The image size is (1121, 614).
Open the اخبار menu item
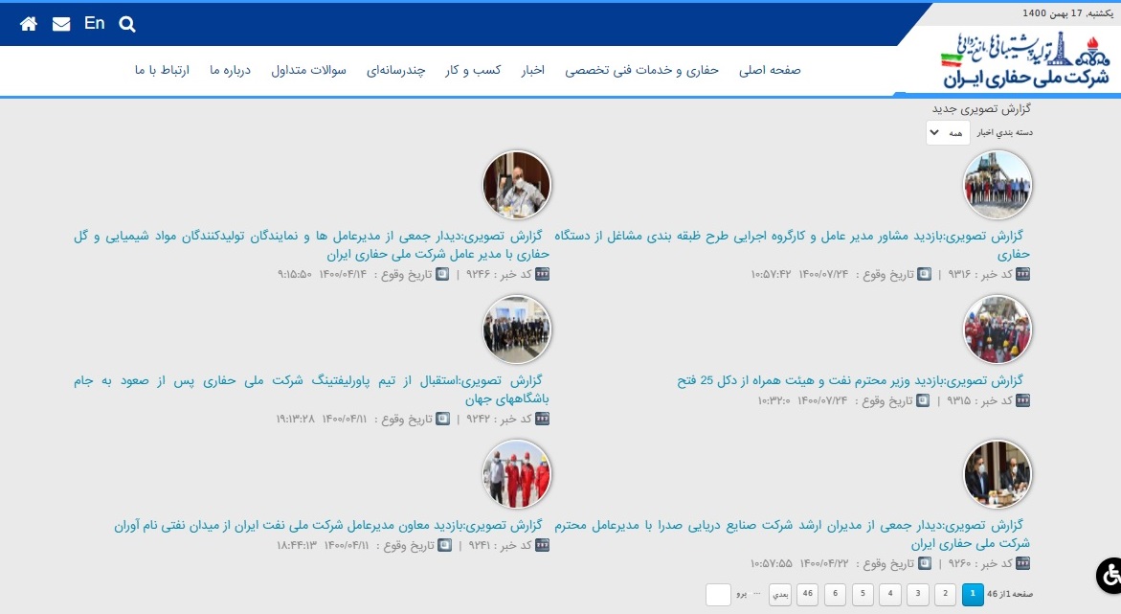click(532, 70)
